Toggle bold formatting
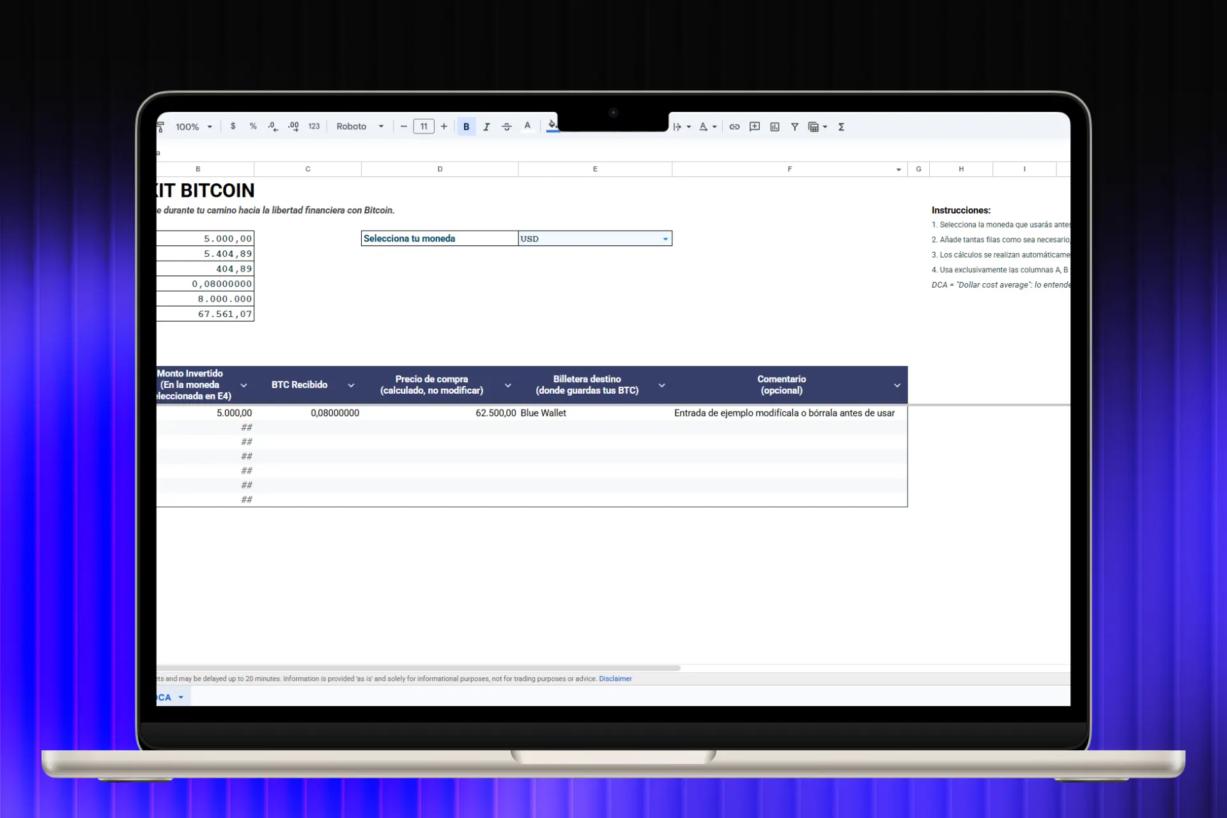The image size is (1227, 818). (467, 127)
